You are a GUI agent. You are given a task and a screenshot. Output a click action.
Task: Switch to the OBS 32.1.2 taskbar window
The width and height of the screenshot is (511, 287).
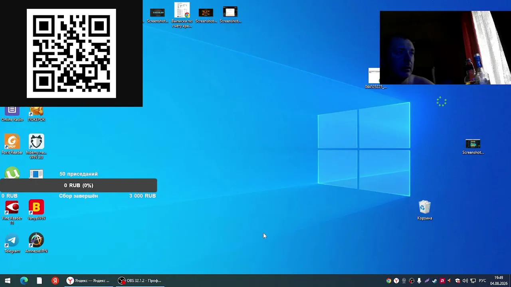(x=140, y=281)
